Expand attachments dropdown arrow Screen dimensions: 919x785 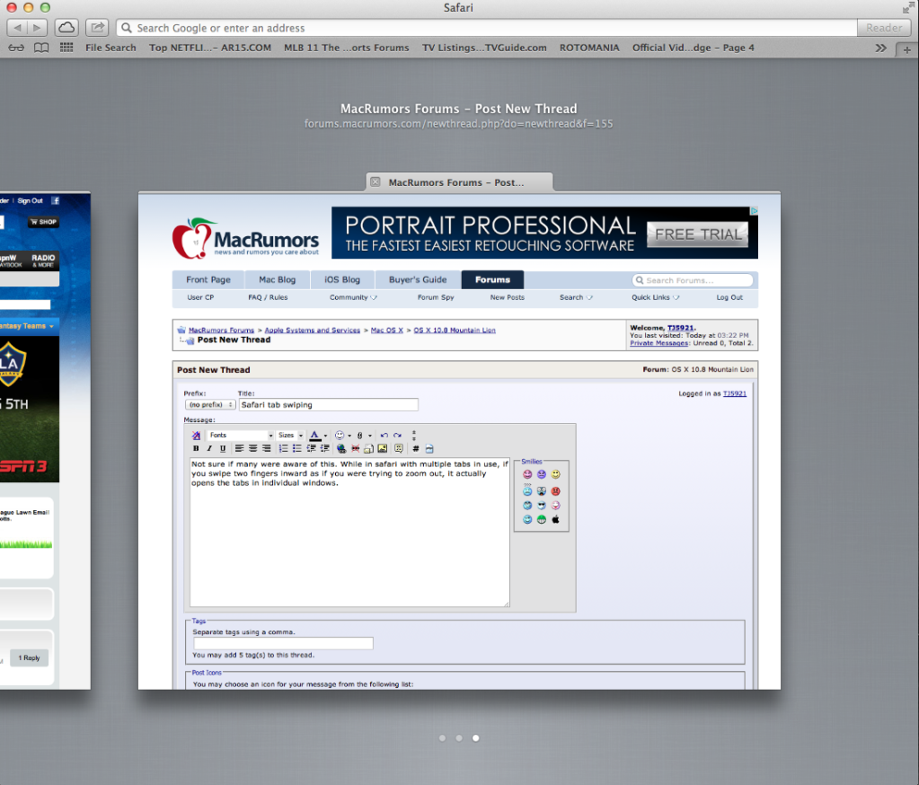(x=370, y=436)
